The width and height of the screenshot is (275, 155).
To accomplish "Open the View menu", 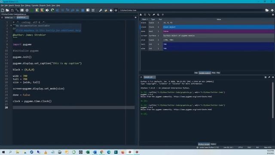I will click(53, 6).
